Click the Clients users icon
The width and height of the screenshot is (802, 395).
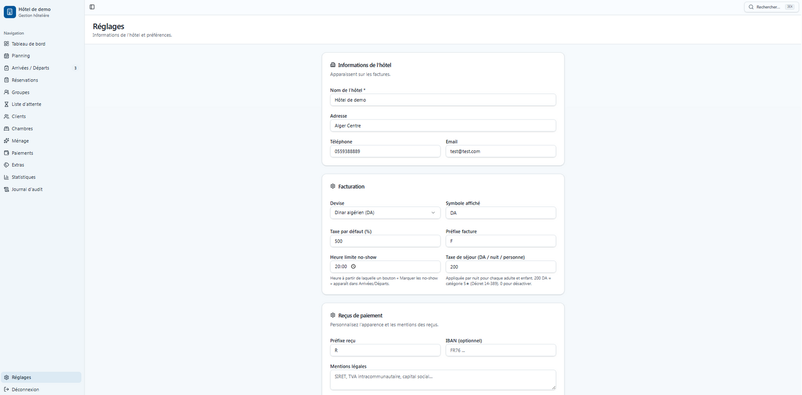7,117
